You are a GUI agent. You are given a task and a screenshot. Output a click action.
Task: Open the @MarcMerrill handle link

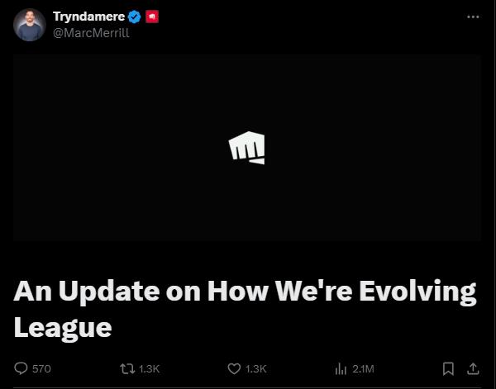pos(91,33)
